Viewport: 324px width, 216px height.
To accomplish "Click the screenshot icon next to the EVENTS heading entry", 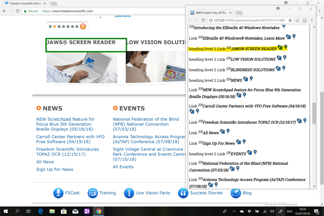I will tap(249, 152).
